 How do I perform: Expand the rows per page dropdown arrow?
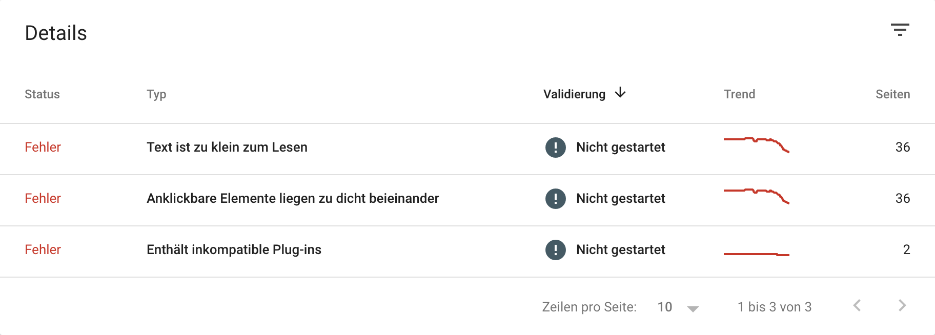[693, 308]
